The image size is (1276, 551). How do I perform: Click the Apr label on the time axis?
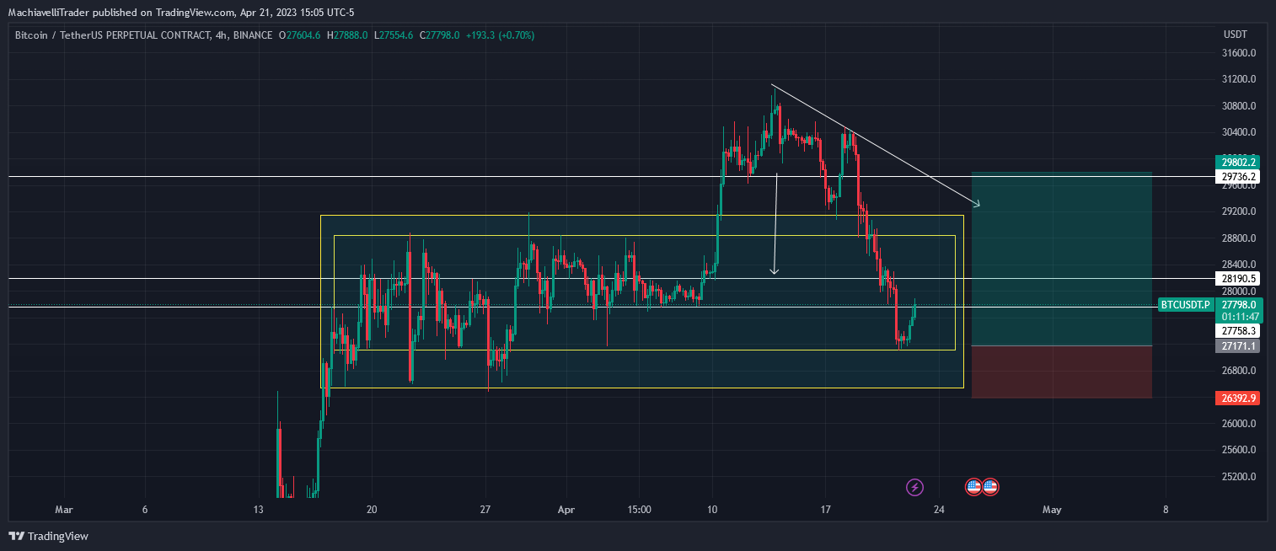coord(566,510)
